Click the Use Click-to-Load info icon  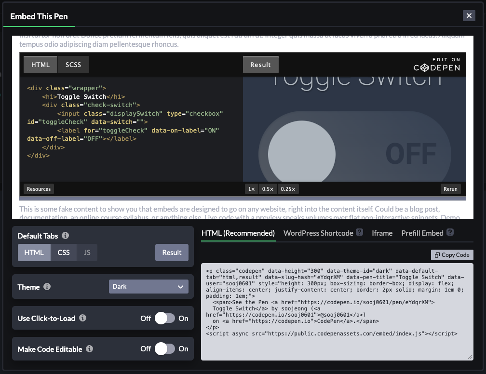pos(82,318)
